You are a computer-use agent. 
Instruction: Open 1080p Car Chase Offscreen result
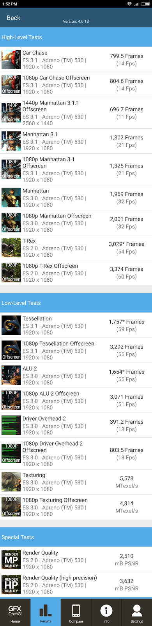(x=76, y=85)
